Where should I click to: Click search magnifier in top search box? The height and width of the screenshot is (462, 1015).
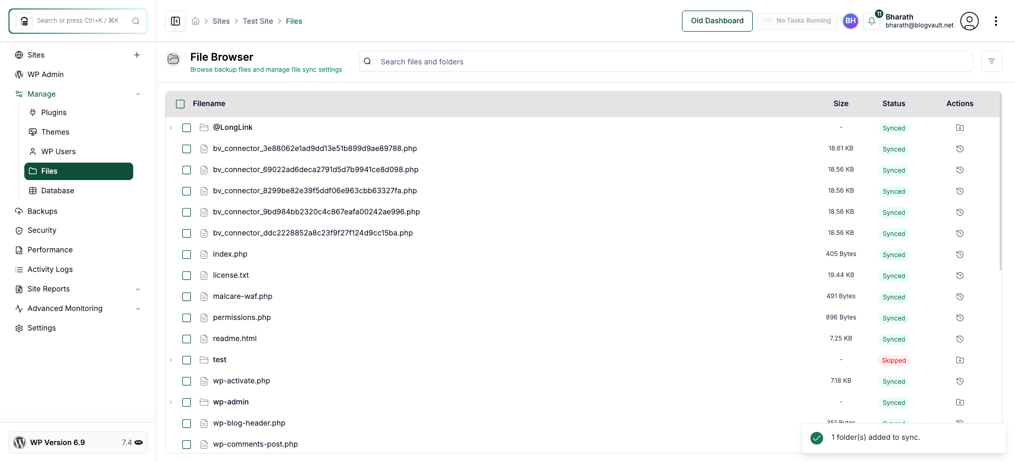(x=136, y=21)
